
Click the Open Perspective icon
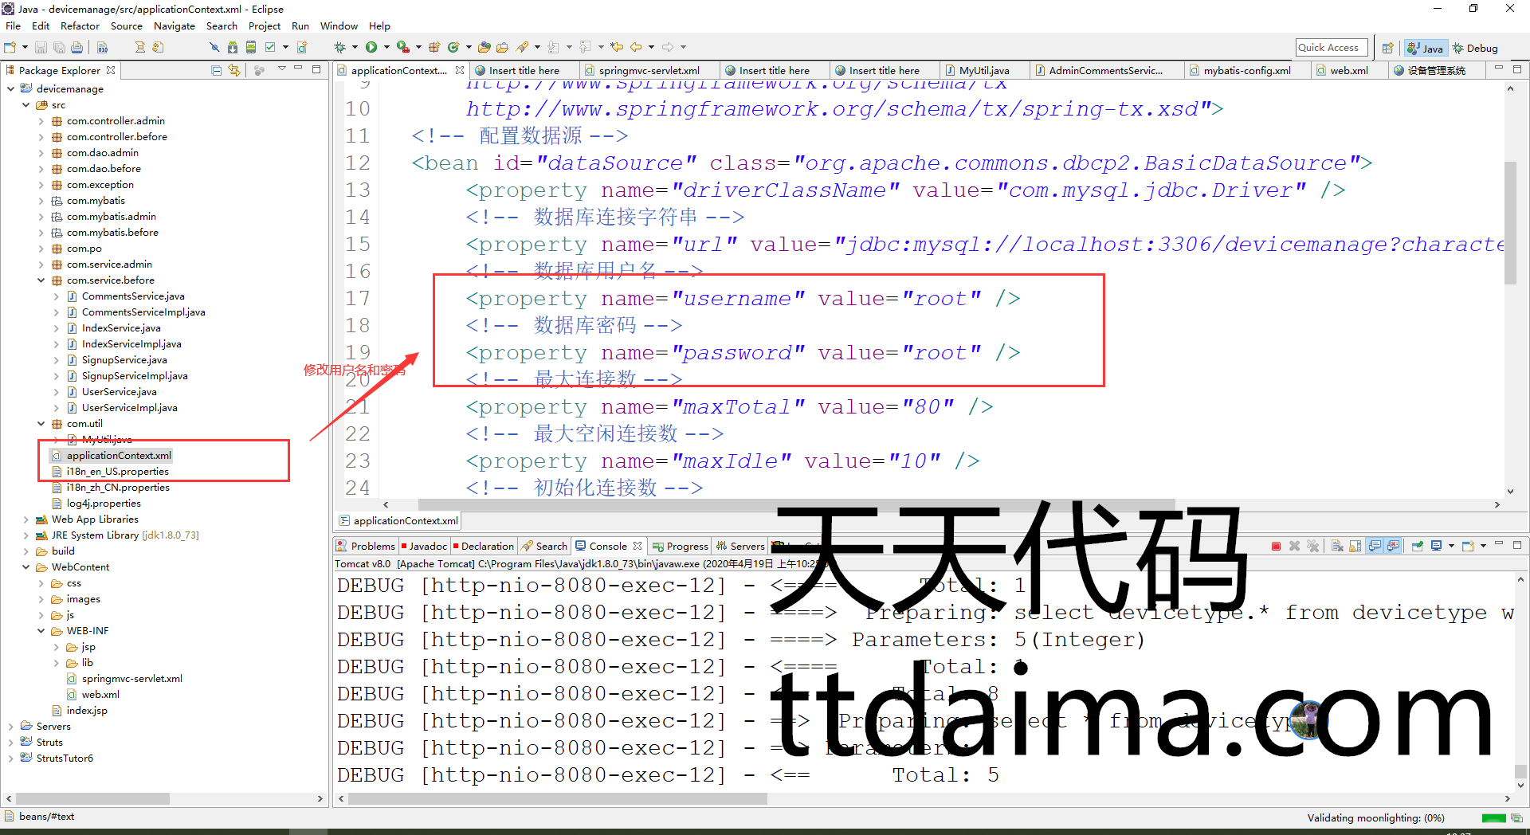1387,48
